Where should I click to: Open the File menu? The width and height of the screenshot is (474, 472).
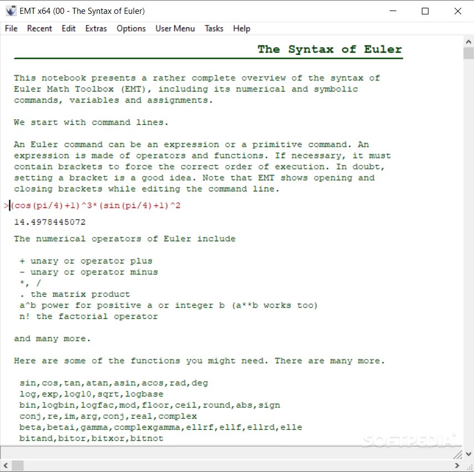coord(11,28)
